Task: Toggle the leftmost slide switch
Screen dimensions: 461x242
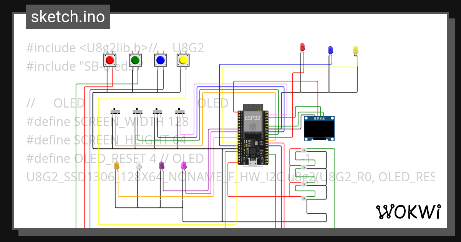Action: [115, 111]
